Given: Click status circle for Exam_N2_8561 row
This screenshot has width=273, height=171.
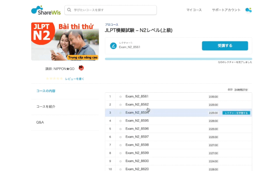Looking at the screenshot, I should tap(120, 97).
